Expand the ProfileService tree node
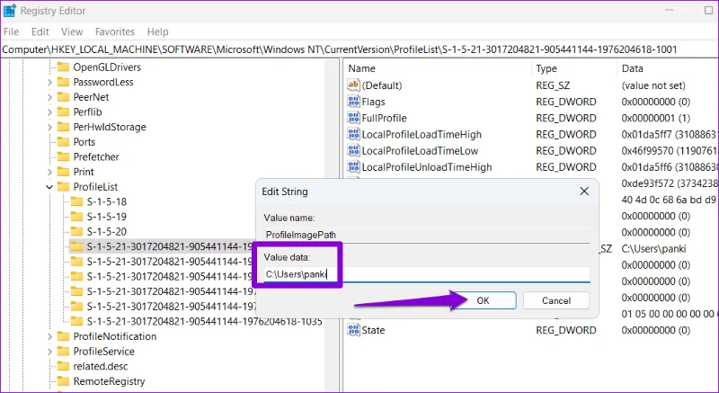This screenshot has height=393, width=719. coord(49,352)
